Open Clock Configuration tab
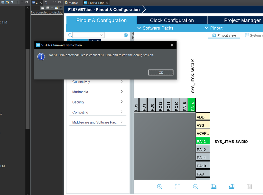263x195 pixels. pyautogui.click(x=172, y=20)
